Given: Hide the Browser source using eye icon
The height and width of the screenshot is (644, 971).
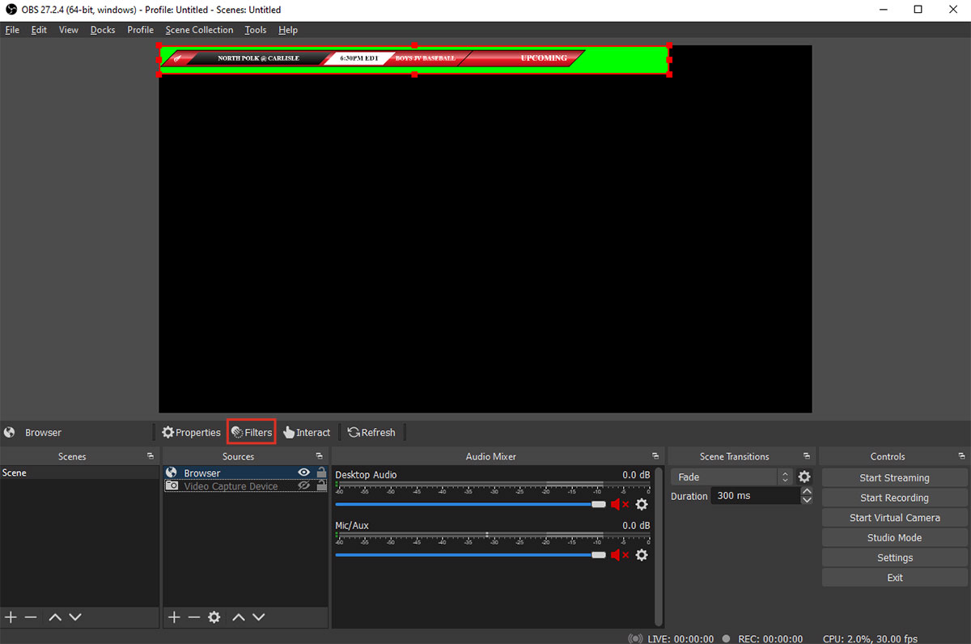Looking at the screenshot, I should click(304, 472).
